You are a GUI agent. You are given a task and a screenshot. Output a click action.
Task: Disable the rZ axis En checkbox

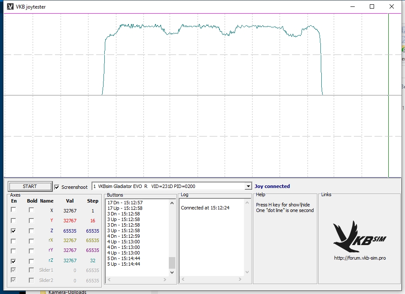(13, 261)
